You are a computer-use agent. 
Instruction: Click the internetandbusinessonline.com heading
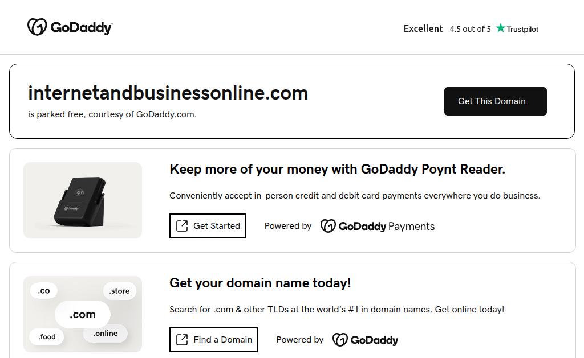(x=168, y=93)
